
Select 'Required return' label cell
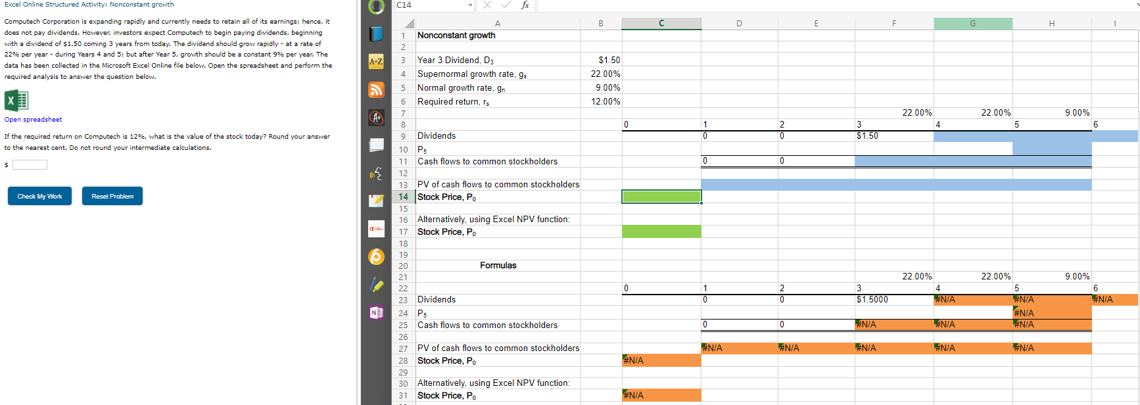pyautogui.click(x=498, y=101)
